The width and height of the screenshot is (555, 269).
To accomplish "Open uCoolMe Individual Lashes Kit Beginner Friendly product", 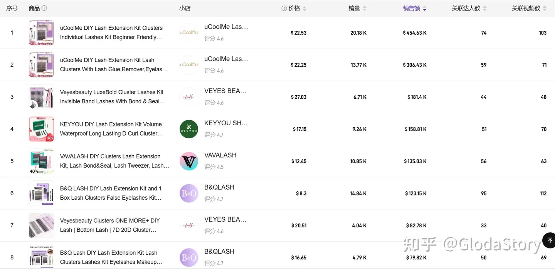I will tap(111, 33).
